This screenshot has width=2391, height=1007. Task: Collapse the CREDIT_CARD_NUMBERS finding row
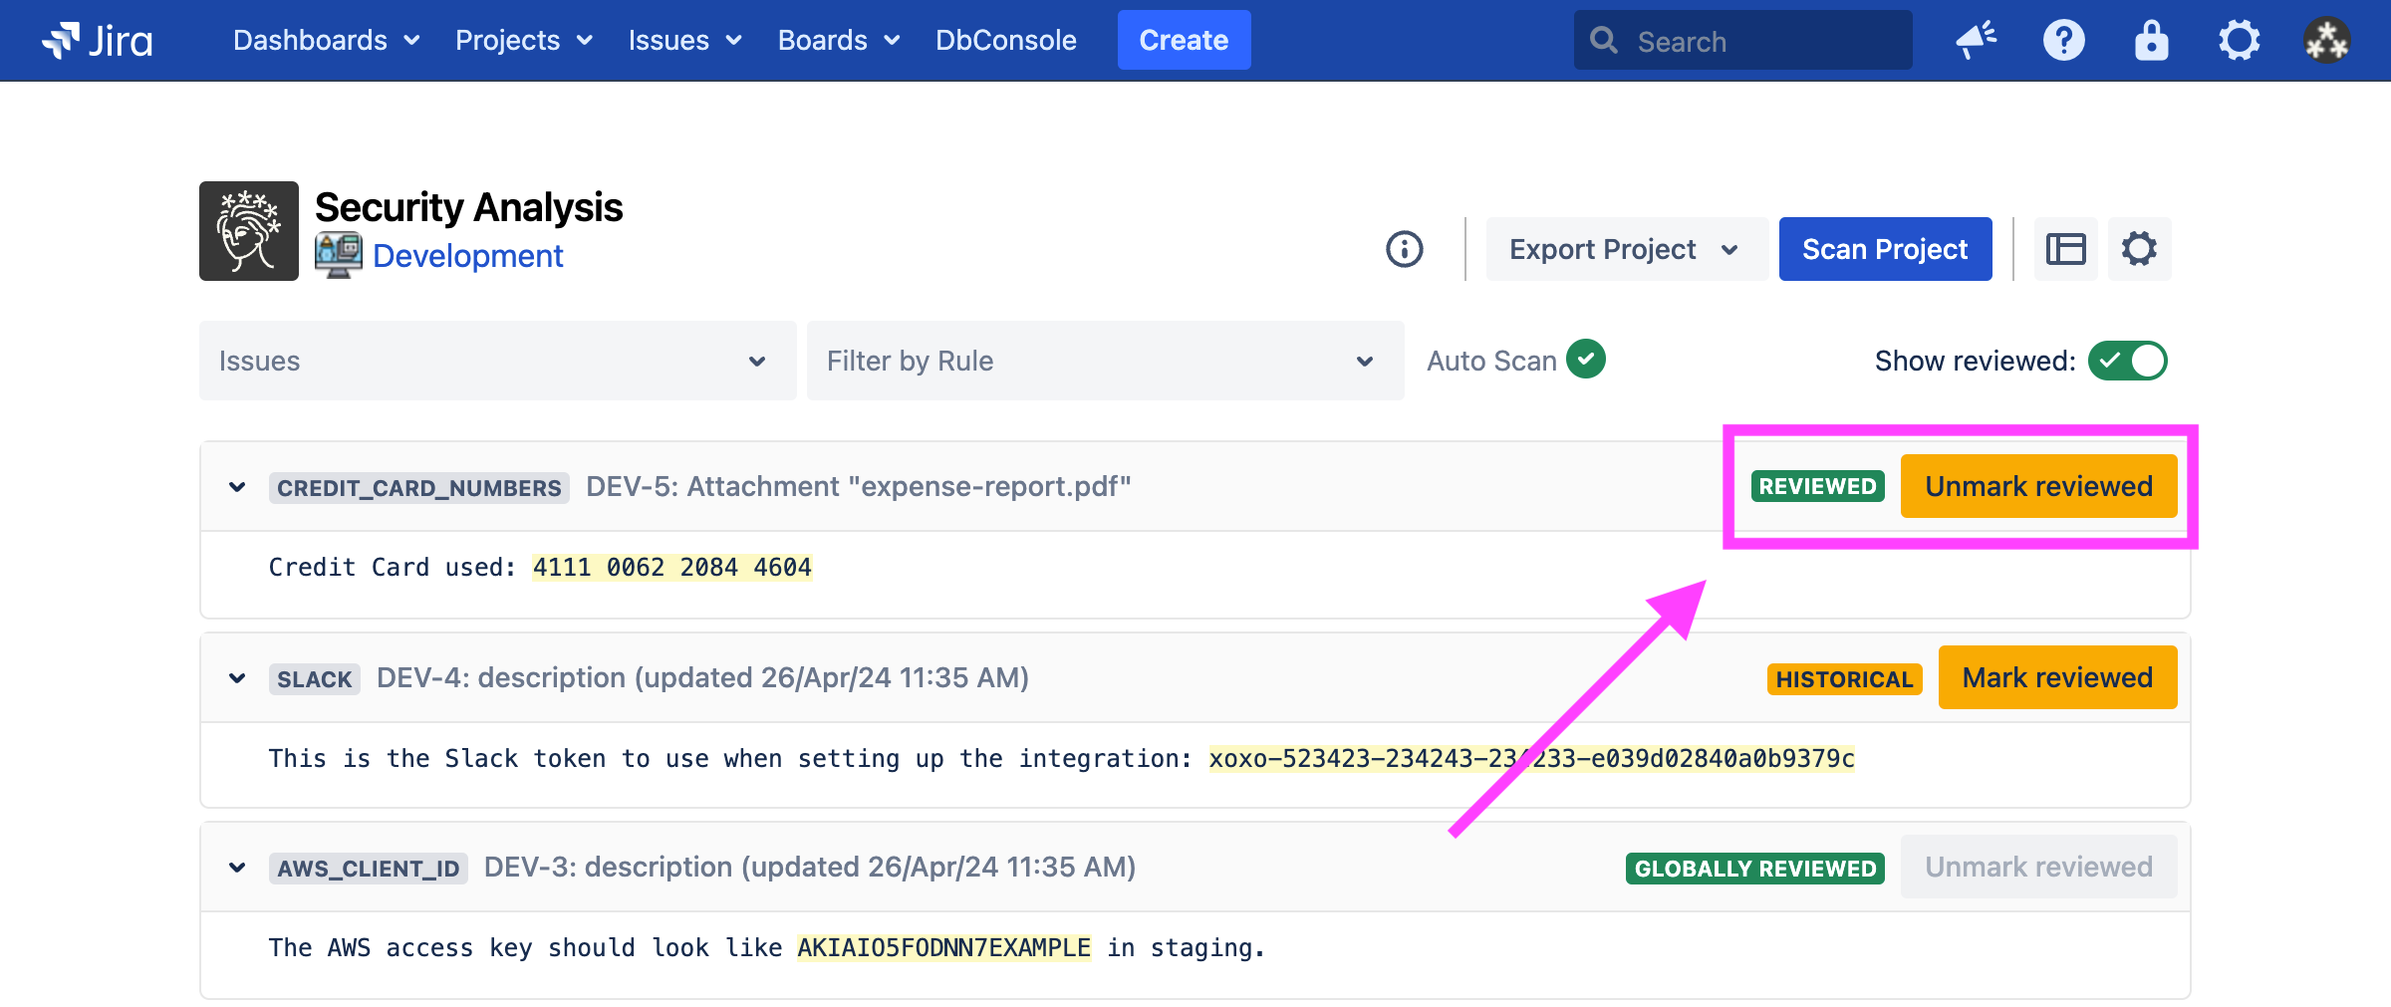pos(237,487)
